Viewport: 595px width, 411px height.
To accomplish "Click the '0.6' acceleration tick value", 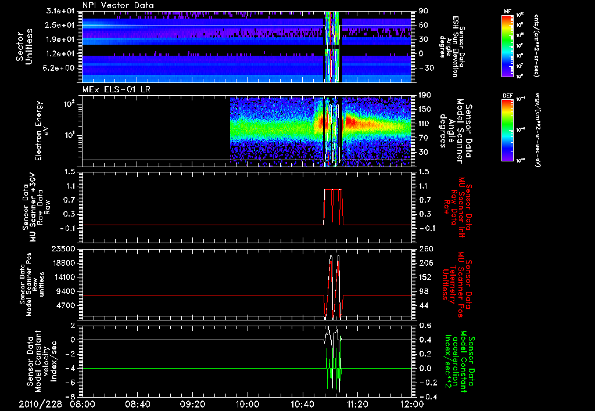I will [425, 326].
